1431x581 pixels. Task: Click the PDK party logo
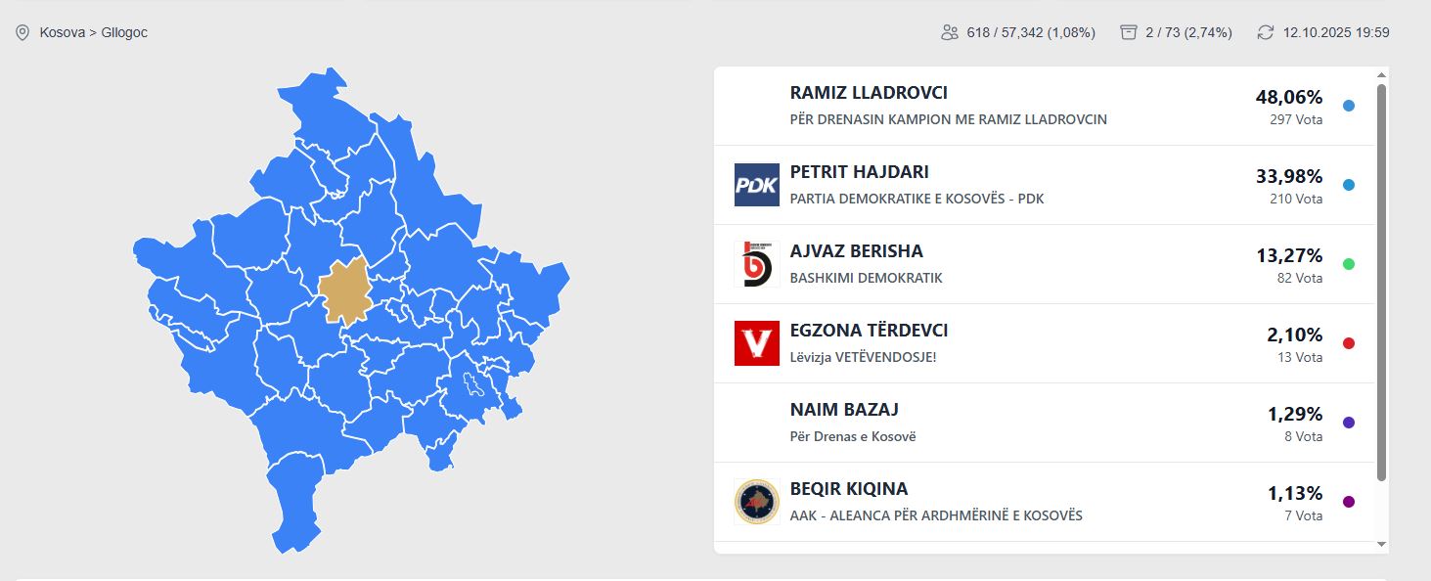(756, 185)
